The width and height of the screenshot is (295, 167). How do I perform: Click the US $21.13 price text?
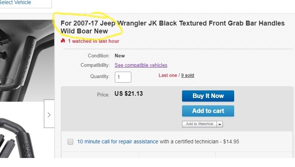(x=128, y=94)
